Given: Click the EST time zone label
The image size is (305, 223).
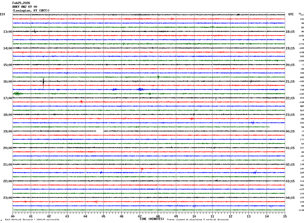Looking at the screenshot, I should [x=3, y=14].
